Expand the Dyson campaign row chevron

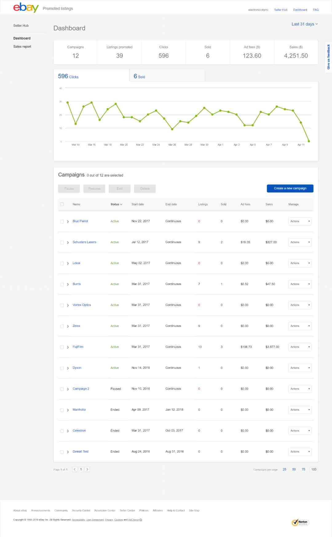[x=68, y=368]
